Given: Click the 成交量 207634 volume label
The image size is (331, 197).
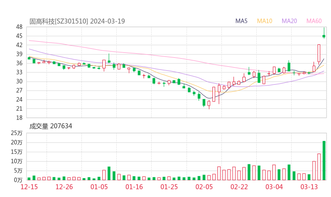Looking at the screenshot, I should [51, 126].
